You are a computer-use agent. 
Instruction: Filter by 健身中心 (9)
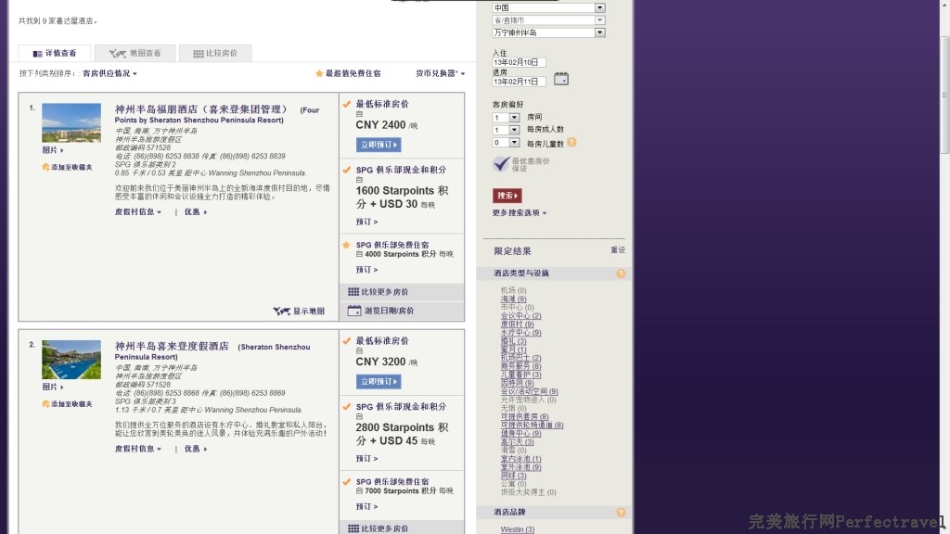520,434
